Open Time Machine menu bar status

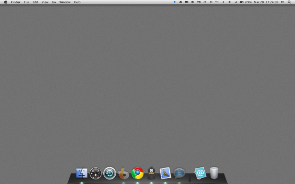[x=211, y=2]
